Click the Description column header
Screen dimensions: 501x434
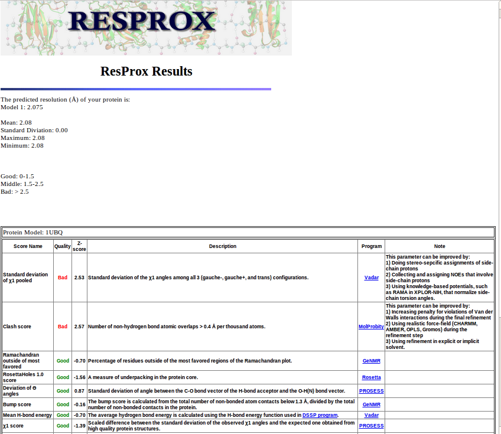pyautogui.click(x=223, y=246)
